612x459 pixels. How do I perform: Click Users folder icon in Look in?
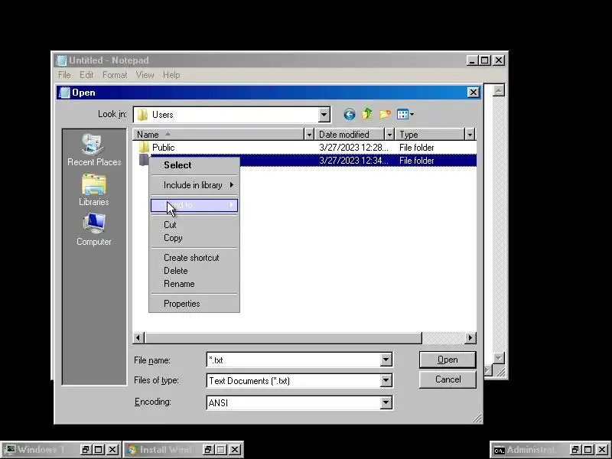(142, 115)
